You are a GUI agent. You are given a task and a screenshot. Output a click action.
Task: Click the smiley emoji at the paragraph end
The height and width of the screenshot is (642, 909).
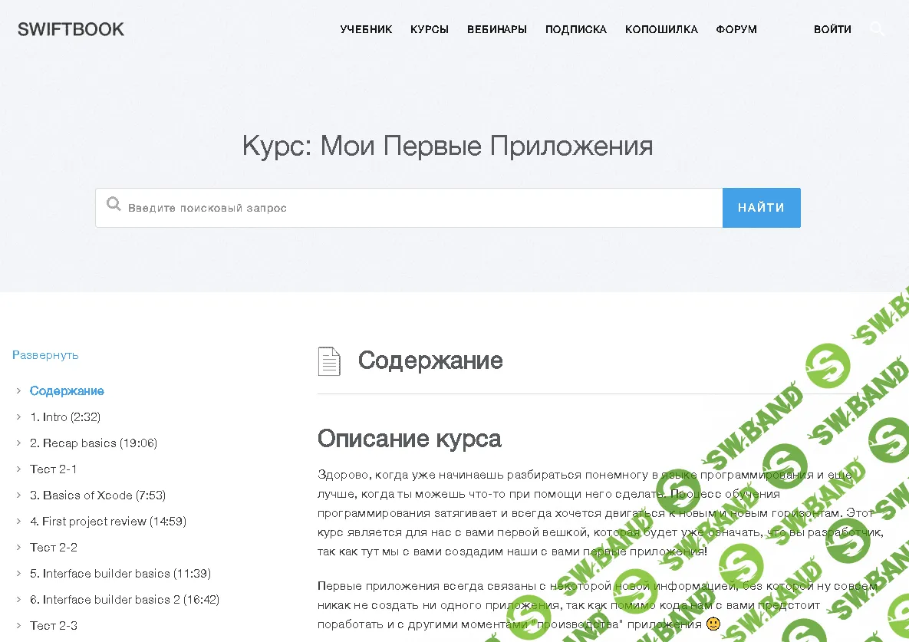coord(713,623)
